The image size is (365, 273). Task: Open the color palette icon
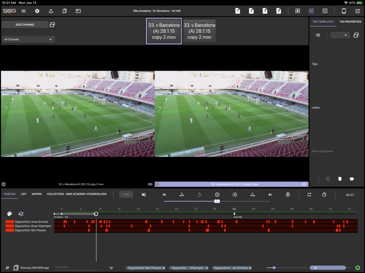pos(10,214)
